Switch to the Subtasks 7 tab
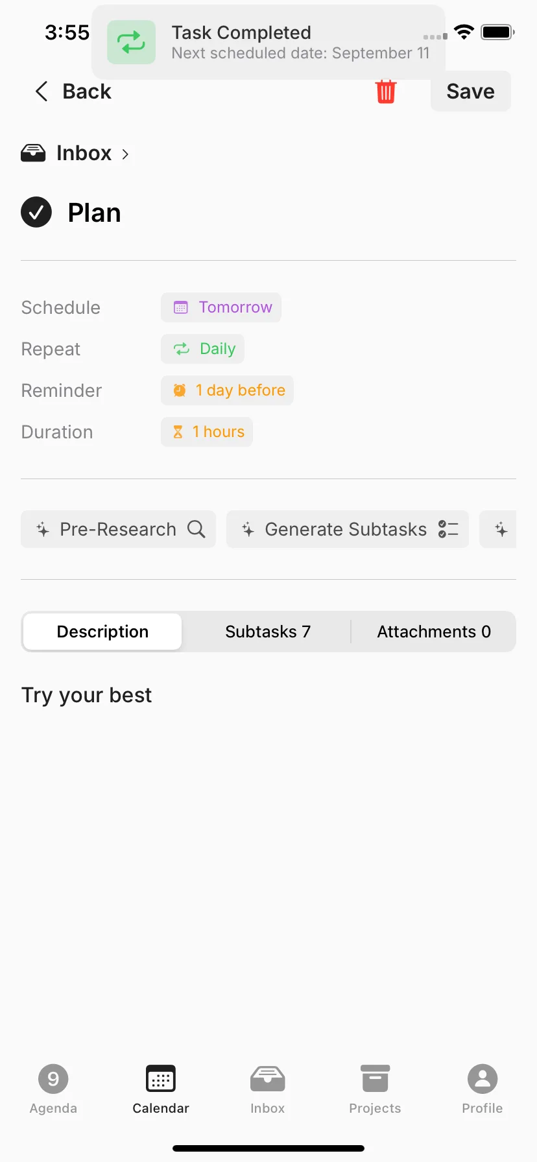Screen dimensions: 537x1162 click(x=268, y=632)
